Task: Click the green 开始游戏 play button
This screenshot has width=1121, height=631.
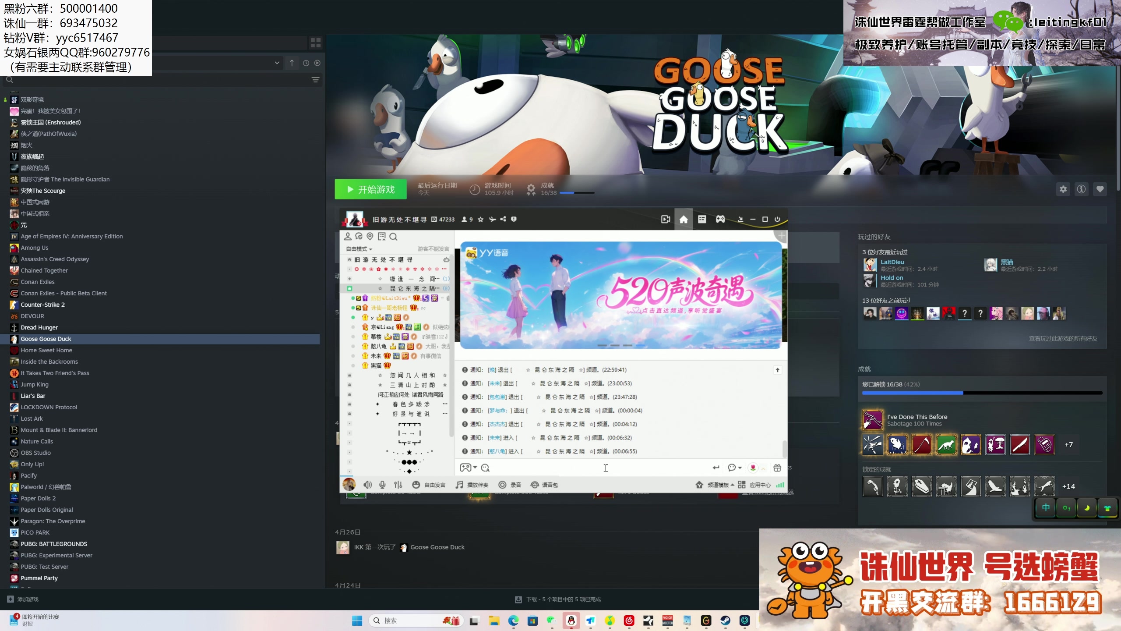Action: coord(370,189)
